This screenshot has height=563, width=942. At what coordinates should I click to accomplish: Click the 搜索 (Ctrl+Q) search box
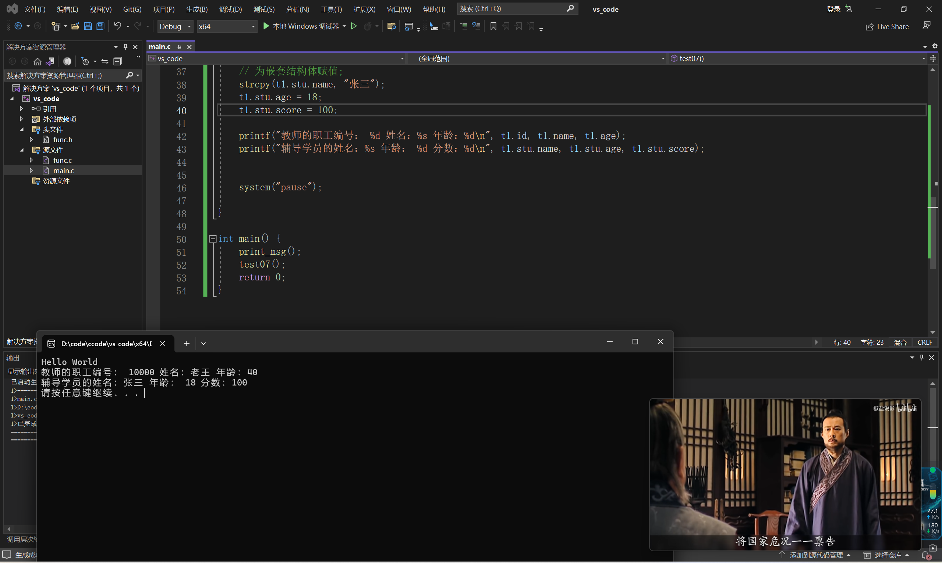517,9
